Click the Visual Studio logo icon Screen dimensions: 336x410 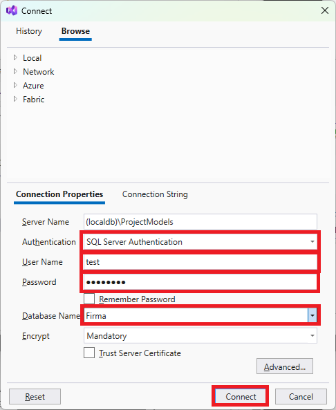click(x=12, y=11)
